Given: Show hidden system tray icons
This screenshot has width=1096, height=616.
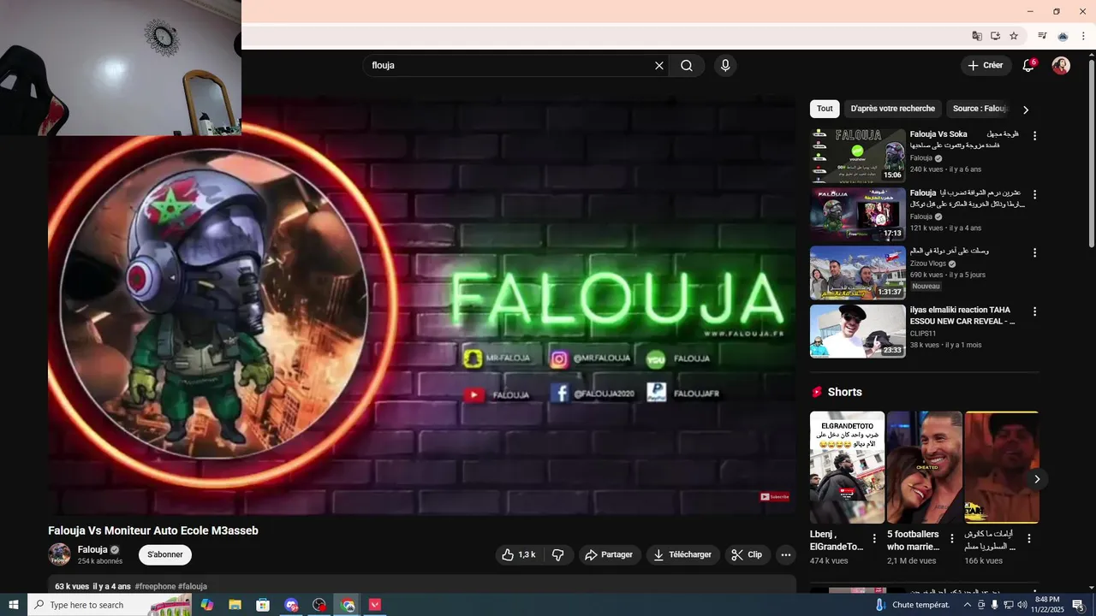Looking at the screenshot, I should pos(968,605).
